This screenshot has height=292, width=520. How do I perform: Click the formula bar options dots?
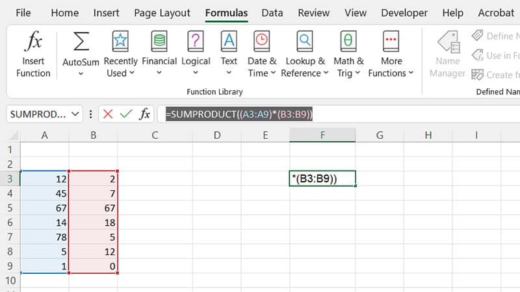(x=90, y=114)
